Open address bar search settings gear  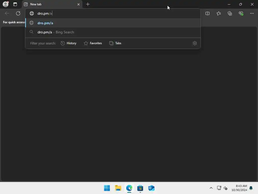pyautogui.click(x=195, y=43)
